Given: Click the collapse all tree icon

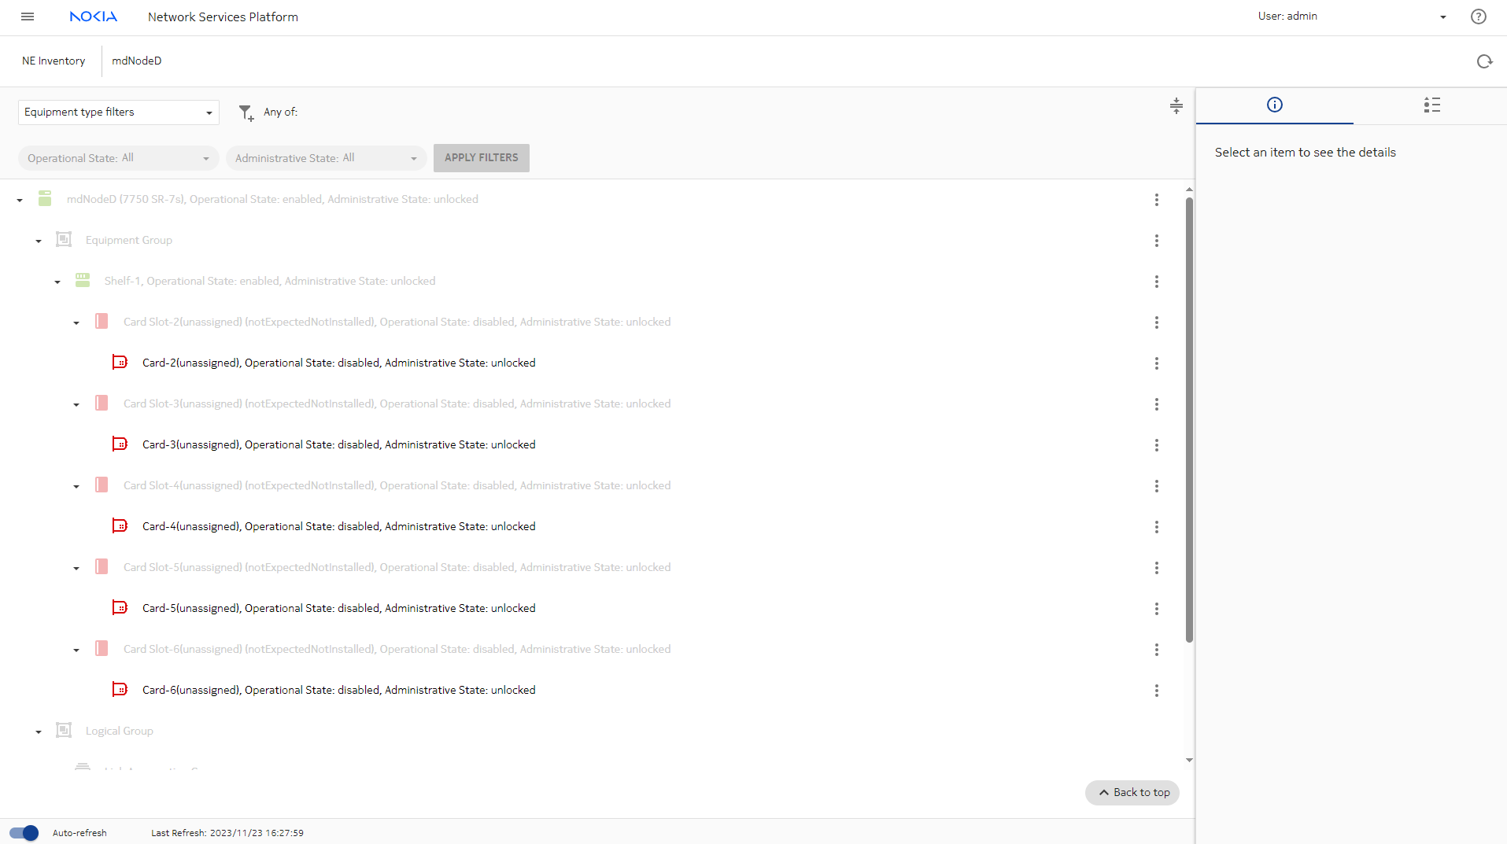Looking at the screenshot, I should [x=1176, y=105].
